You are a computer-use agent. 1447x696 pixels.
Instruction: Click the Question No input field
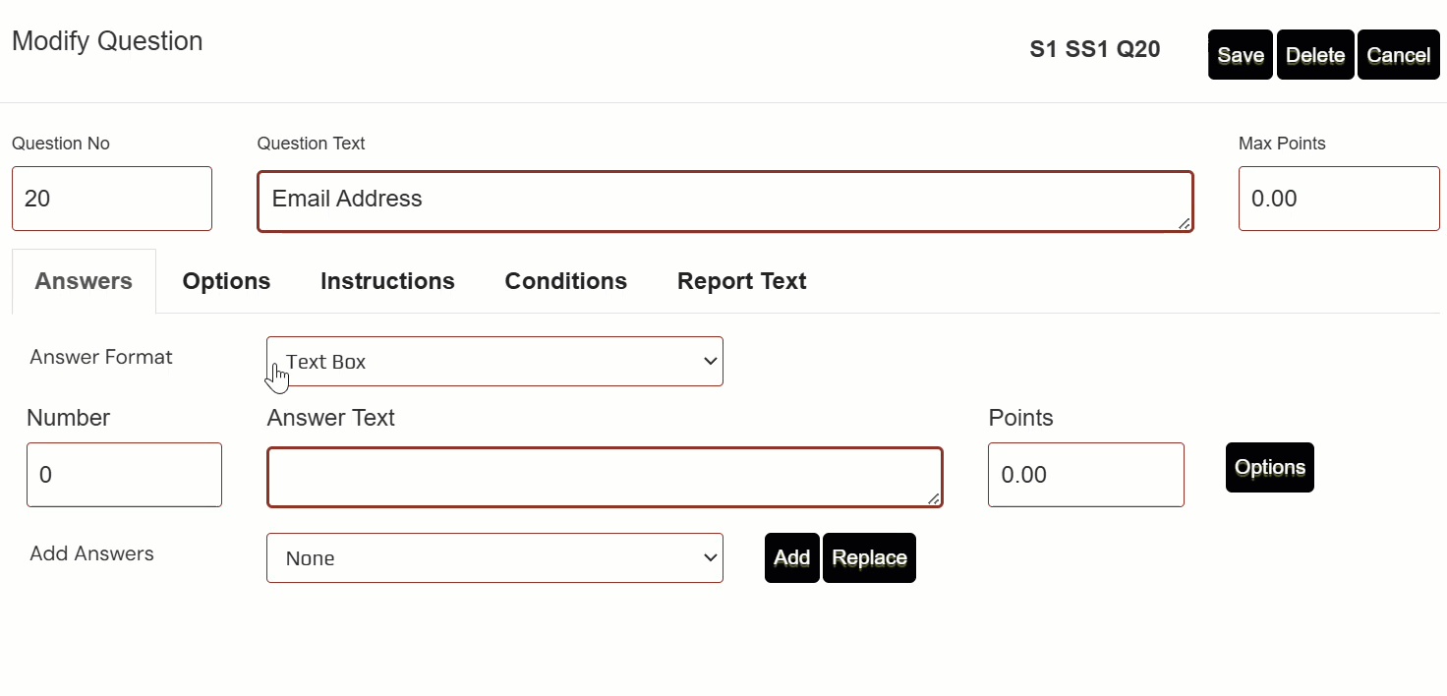[x=111, y=199]
